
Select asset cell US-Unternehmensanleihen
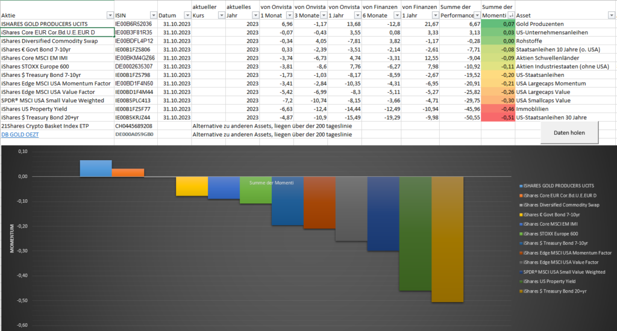pyautogui.click(x=565, y=32)
